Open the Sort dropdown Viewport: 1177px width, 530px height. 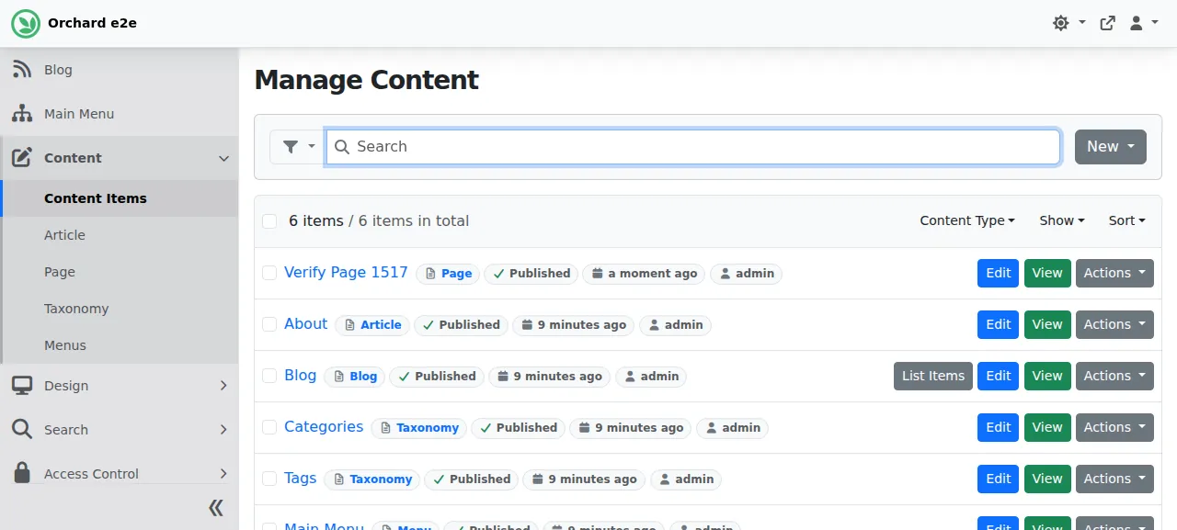[1127, 220]
